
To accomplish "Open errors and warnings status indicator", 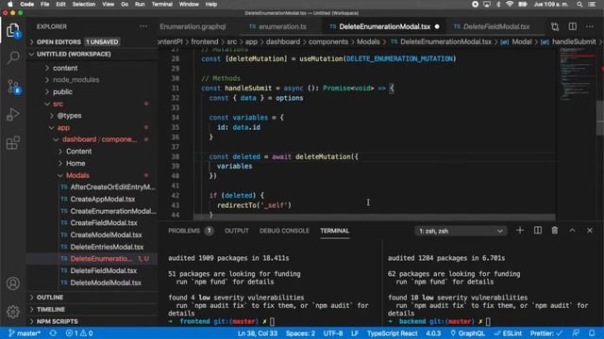I will click(x=79, y=333).
